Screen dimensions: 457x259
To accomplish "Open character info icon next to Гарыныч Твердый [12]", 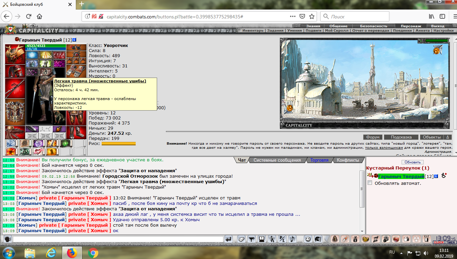I will [x=74, y=40].
